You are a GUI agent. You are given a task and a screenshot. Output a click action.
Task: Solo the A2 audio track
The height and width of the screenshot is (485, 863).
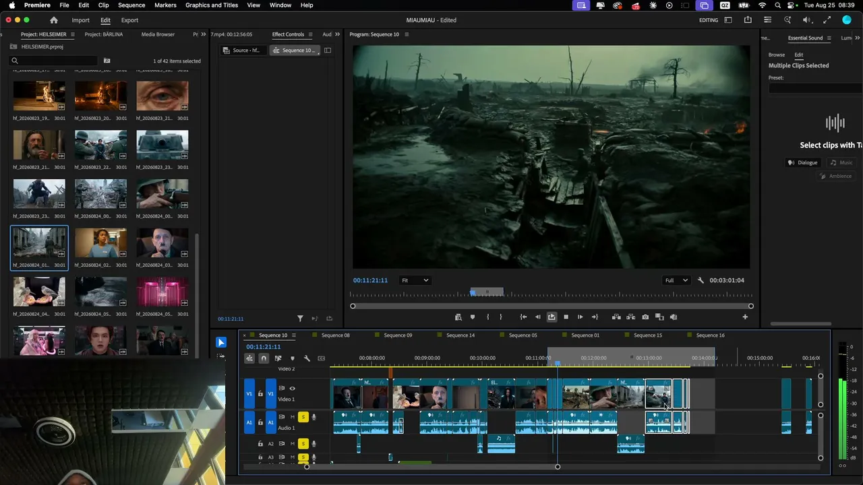click(x=303, y=443)
